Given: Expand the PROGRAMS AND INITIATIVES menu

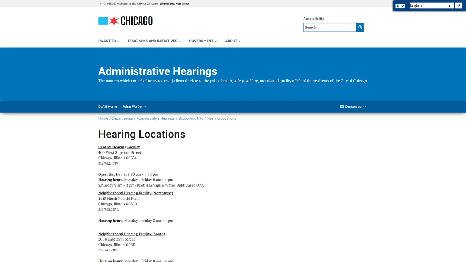Looking at the screenshot, I should [154, 41].
